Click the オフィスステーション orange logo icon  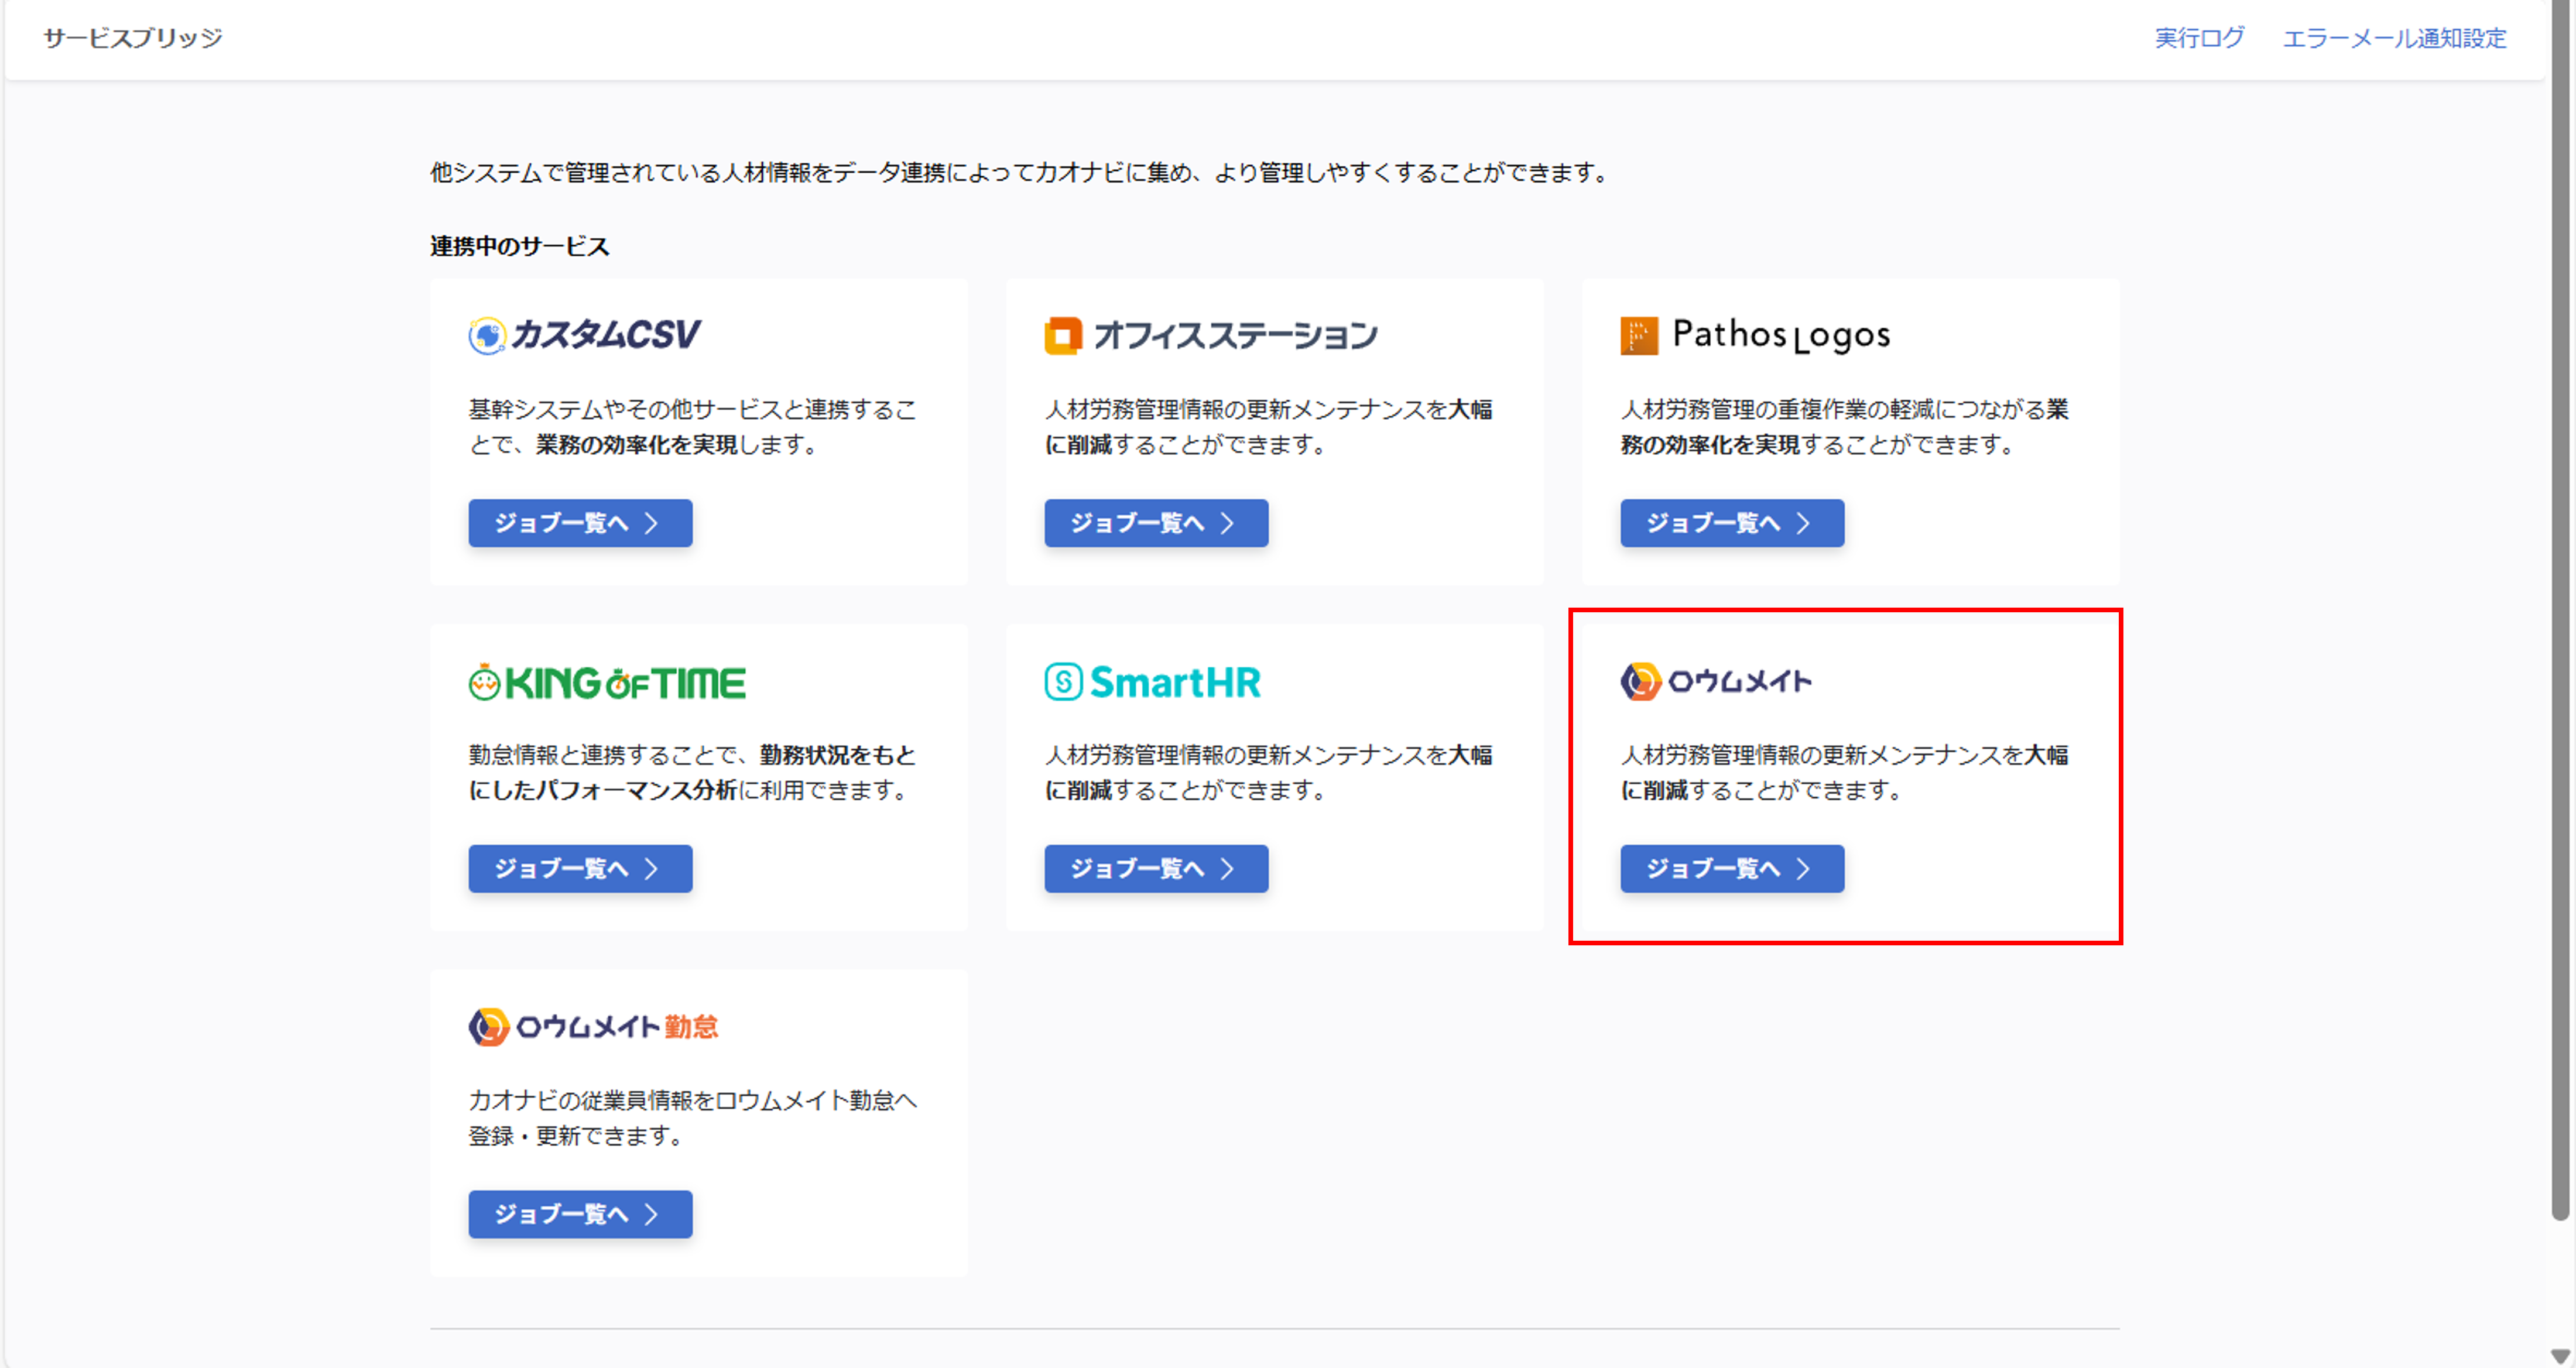[x=1063, y=335]
